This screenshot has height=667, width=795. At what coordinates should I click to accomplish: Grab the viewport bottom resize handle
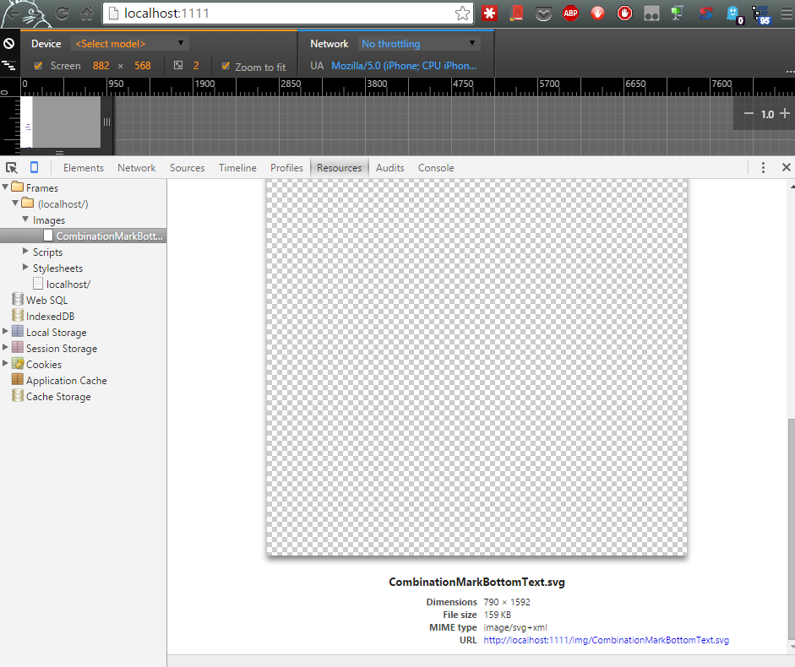[60, 152]
